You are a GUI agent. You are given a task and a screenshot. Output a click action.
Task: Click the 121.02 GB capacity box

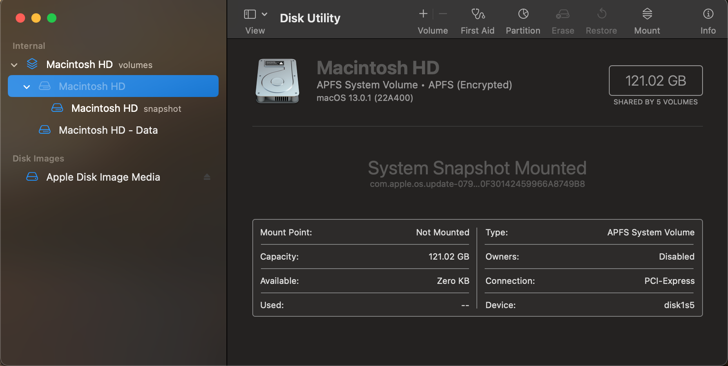(656, 81)
